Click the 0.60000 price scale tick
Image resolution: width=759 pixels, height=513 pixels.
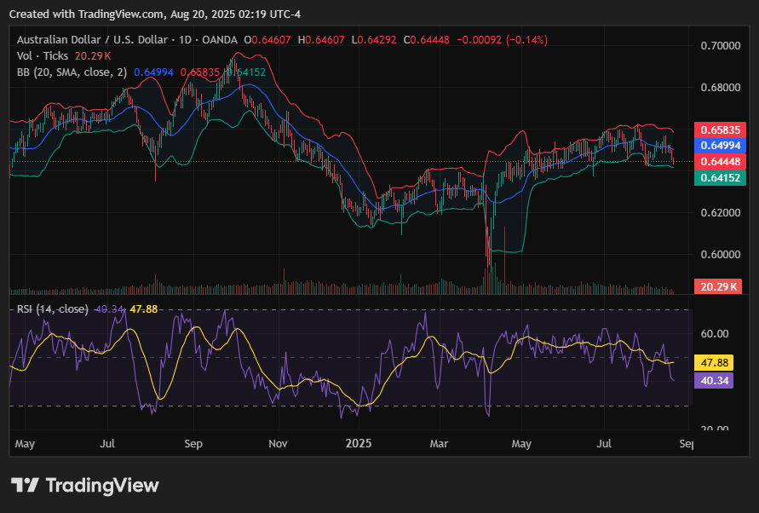tap(721, 254)
